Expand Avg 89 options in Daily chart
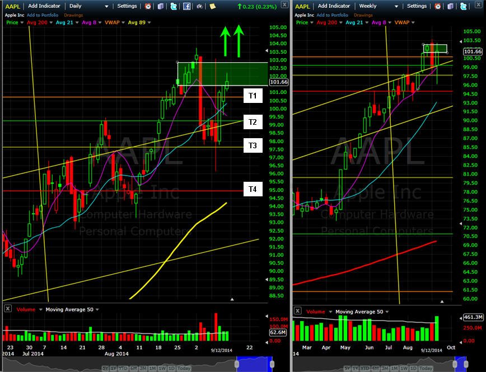This screenshot has width=486, height=372. coord(149,22)
